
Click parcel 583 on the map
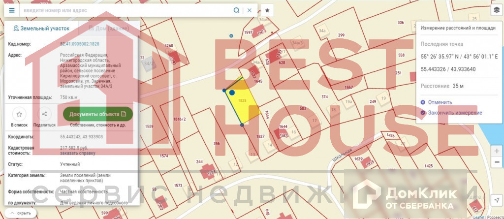coord(303,108)
